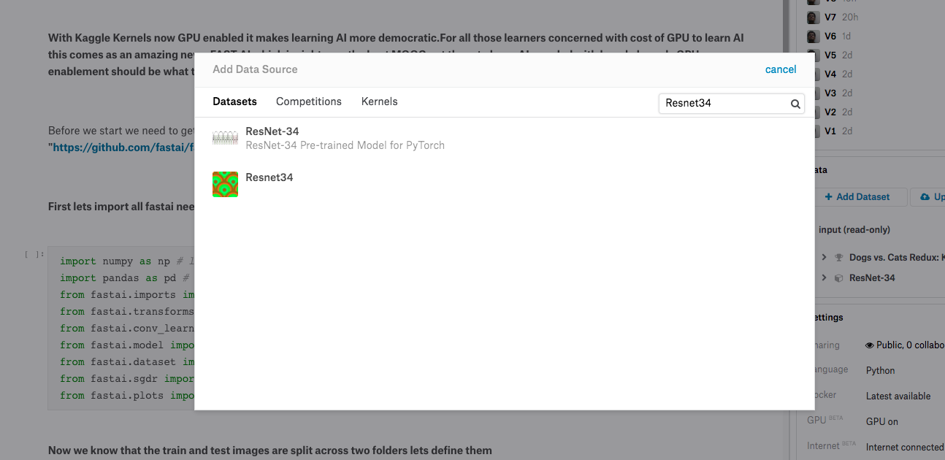Screen dimensions: 945x460
Task: Click the import numpy line in code cell
Action: tap(126, 261)
